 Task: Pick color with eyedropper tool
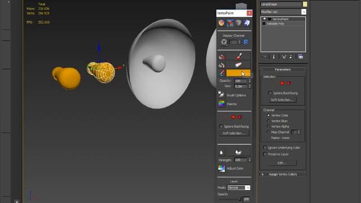(222, 73)
